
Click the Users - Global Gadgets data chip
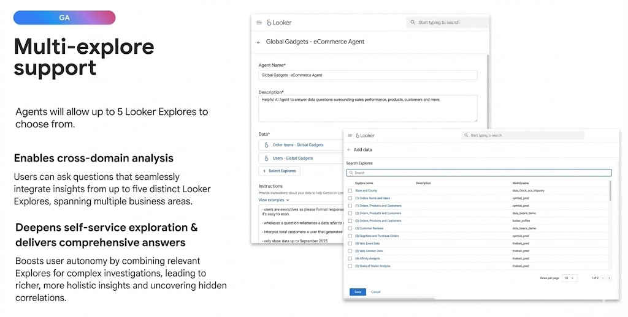pyautogui.click(x=301, y=158)
